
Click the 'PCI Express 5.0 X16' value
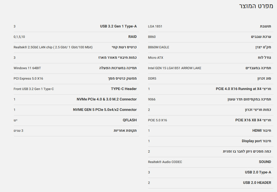(x=28, y=79)
